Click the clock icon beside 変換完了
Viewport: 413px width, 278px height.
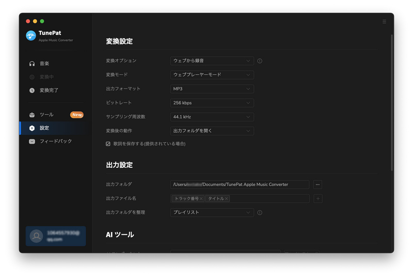(32, 91)
